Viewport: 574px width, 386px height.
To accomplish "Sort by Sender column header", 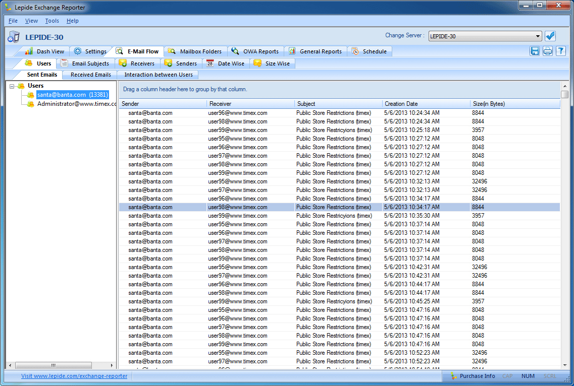I will [163, 104].
